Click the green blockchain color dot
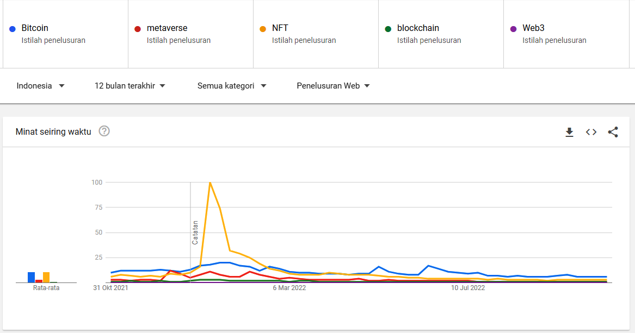This screenshot has height=333, width=635. (388, 29)
